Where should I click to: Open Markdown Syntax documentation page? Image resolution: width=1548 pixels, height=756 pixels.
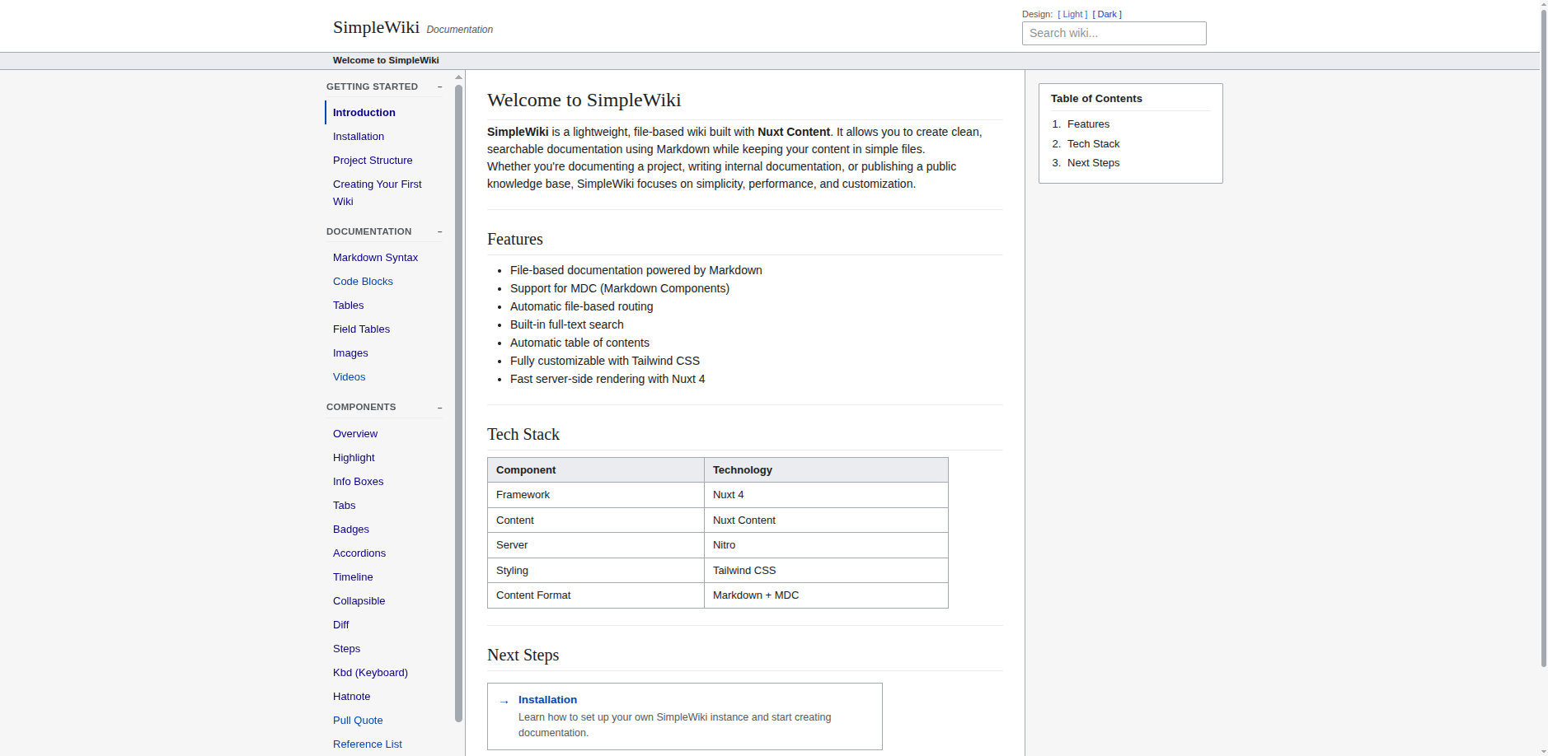coord(375,258)
